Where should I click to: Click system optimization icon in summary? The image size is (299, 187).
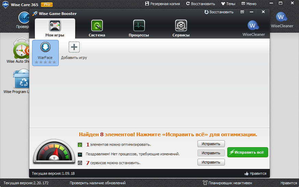(x=80, y=145)
